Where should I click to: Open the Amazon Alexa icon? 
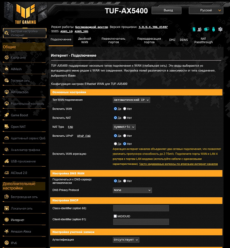tap(7, 231)
